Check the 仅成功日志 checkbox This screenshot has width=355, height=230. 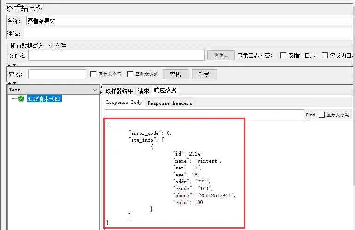325,55
